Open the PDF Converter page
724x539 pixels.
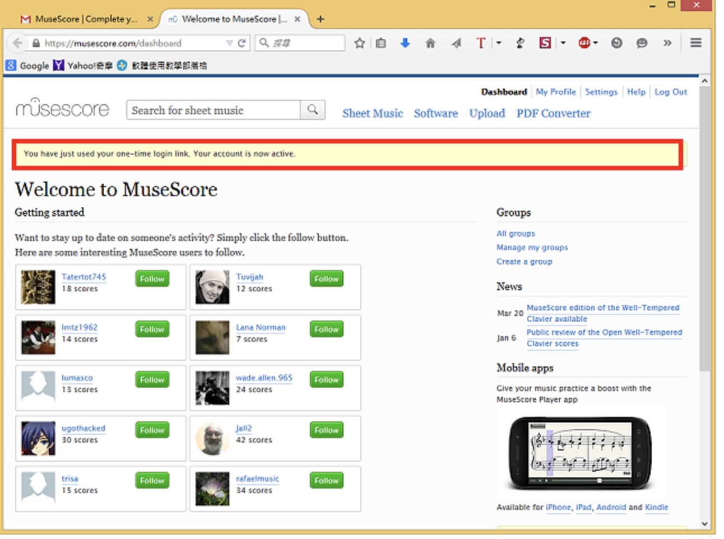(x=554, y=113)
